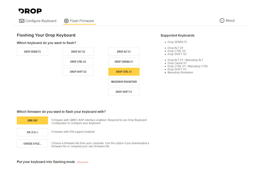Select the Drop Carina V1 keyboard

[124, 62]
